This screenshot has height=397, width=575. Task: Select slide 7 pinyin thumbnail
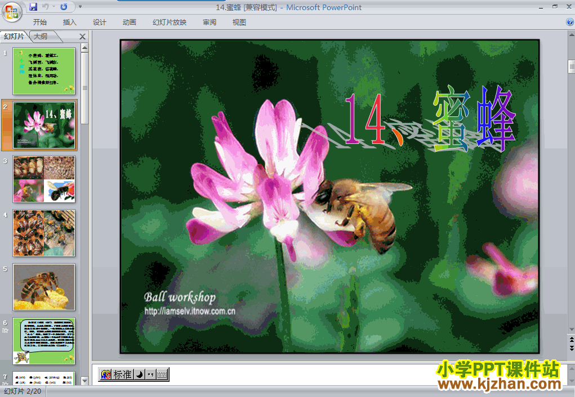pos(44,378)
